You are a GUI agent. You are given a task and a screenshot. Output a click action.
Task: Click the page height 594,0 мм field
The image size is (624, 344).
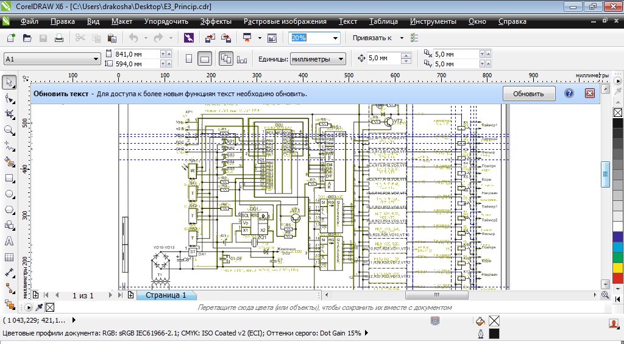[x=136, y=64]
